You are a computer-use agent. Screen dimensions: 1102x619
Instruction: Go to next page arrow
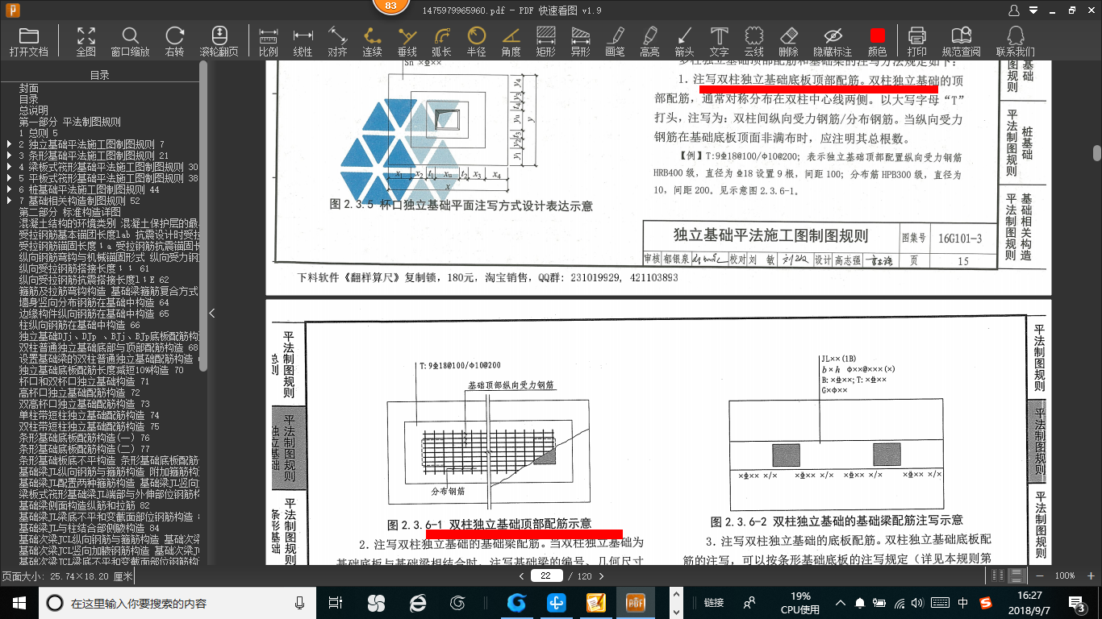(602, 575)
